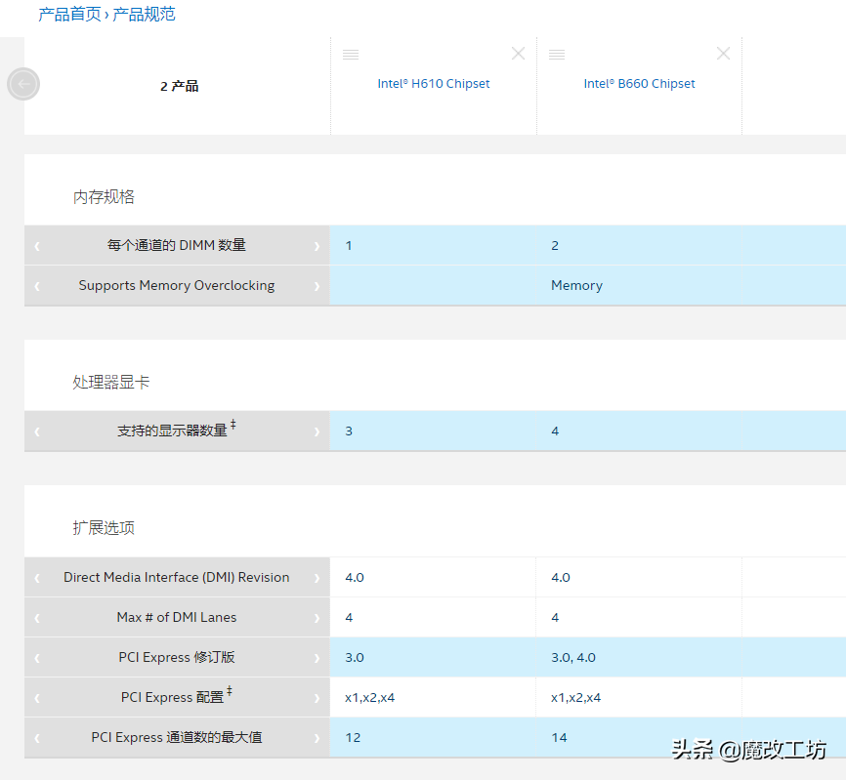This screenshot has width=846, height=780.
Task: Select the 每个通道的 DIMM 数量 row label
Action: 177,245
